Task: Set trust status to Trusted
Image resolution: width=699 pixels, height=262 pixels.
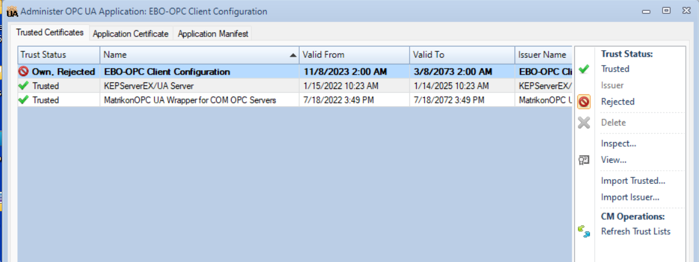Action: 615,69
